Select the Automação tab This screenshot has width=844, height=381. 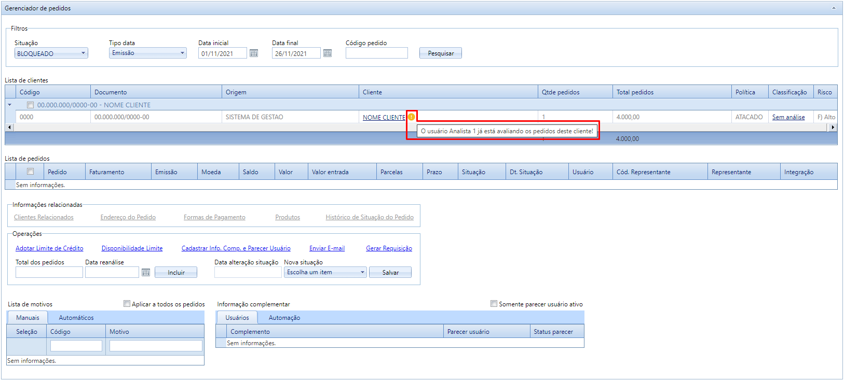tap(284, 318)
